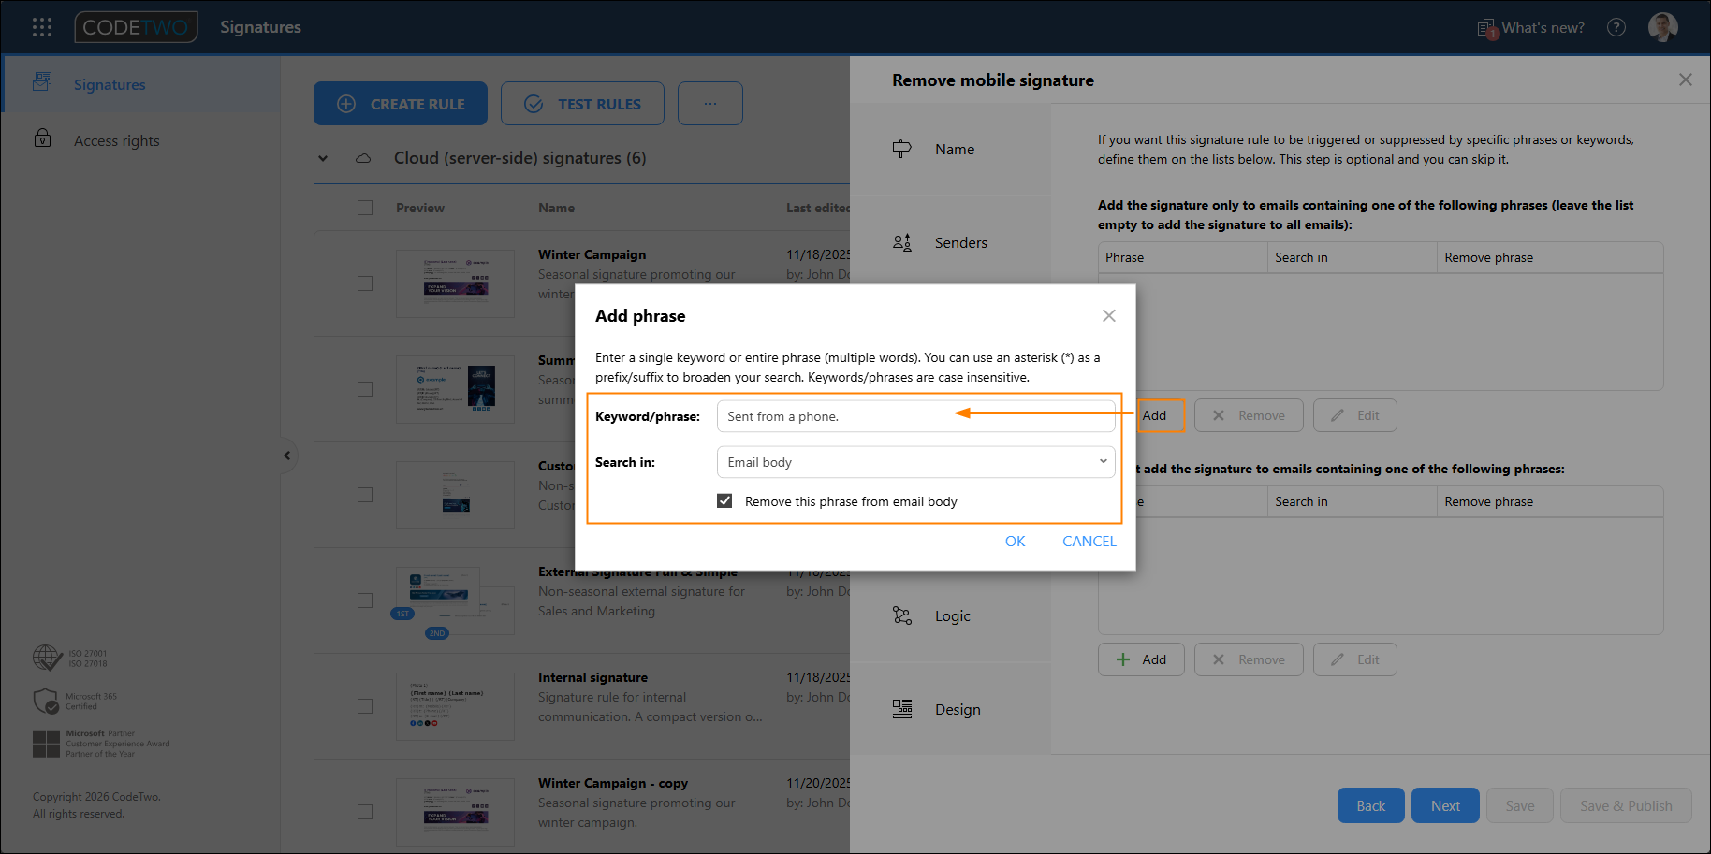Viewport: 1711px width, 854px height.
Task: Click the Back button
Action: click(x=1370, y=805)
